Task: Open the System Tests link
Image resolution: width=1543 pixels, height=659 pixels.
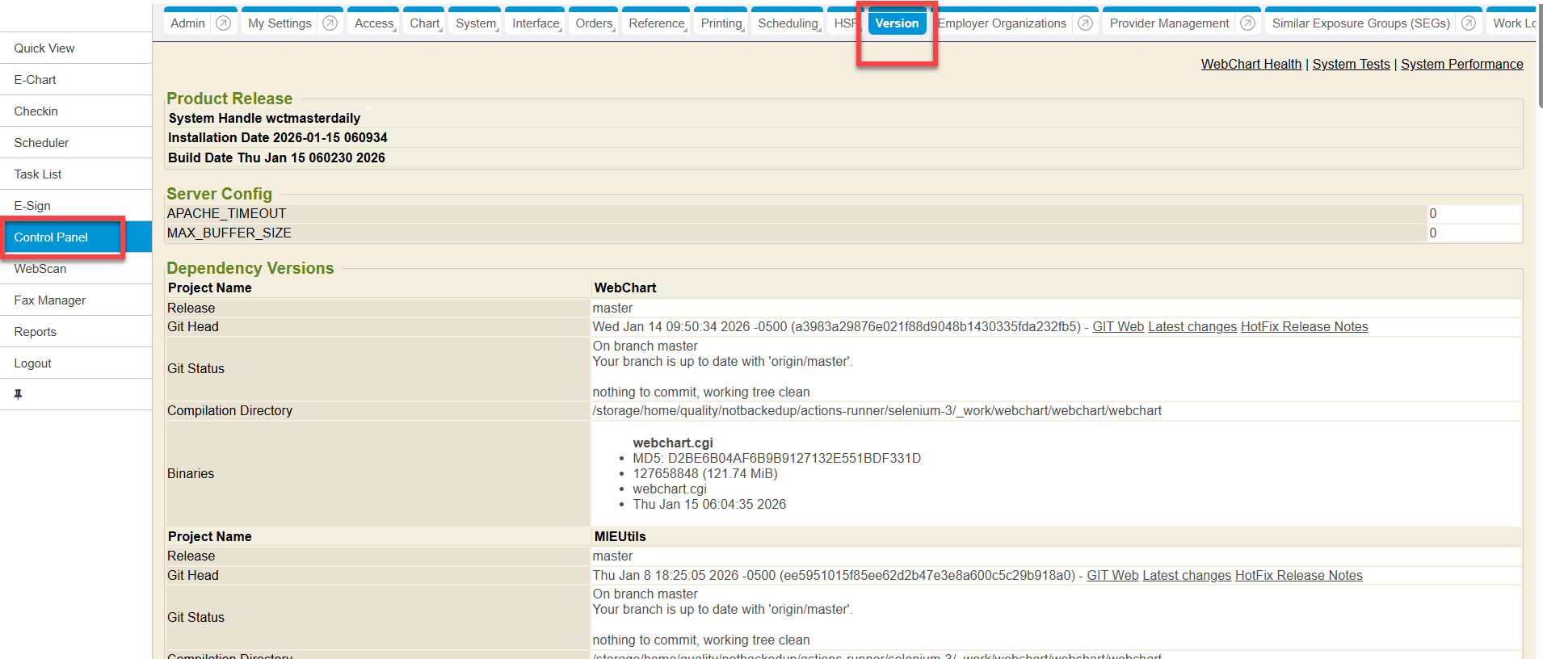Action: point(1351,65)
